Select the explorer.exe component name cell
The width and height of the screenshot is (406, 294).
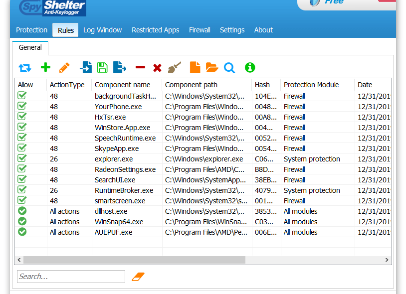[x=114, y=159]
